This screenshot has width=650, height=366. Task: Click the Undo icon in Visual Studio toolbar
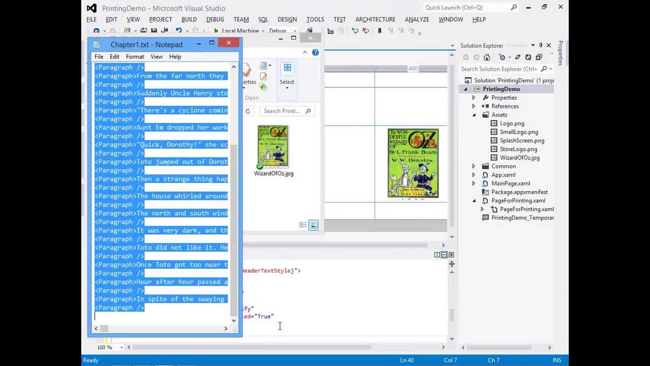pyautogui.click(x=178, y=31)
